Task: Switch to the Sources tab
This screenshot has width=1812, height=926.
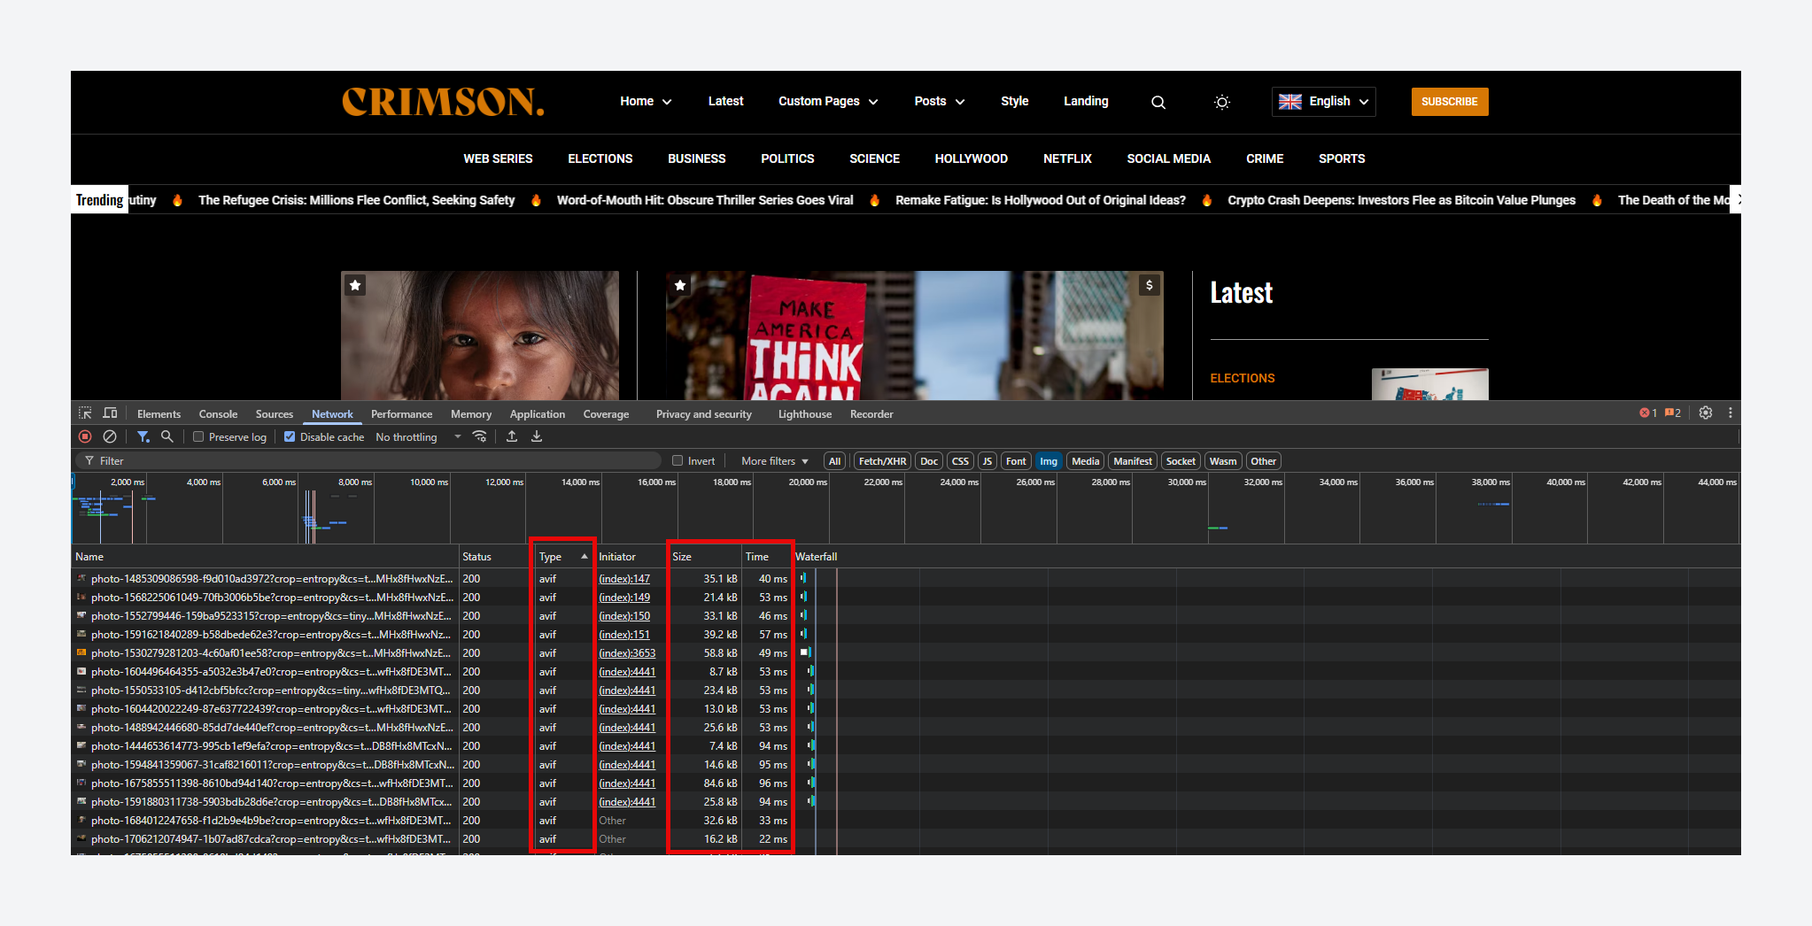Action: click(275, 413)
